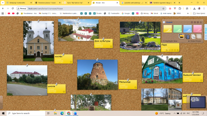The height and width of the screenshot is (116, 207).
Task: Click the paperclip file attachment icon
Action: pos(193,37)
